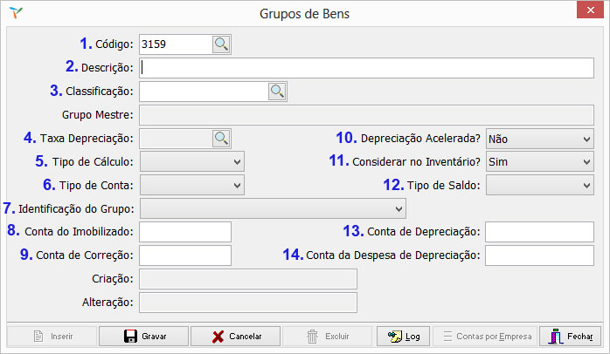Expand the Tipo de Conta dropdown
The height and width of the screenshot is (354, 610).
click(x=192, y=186)
